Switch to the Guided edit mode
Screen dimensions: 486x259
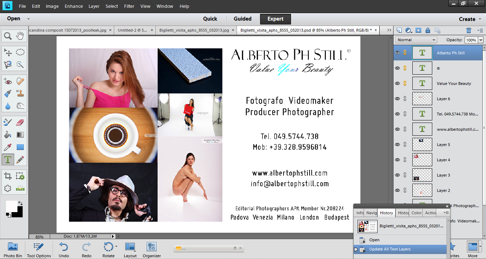243,19
